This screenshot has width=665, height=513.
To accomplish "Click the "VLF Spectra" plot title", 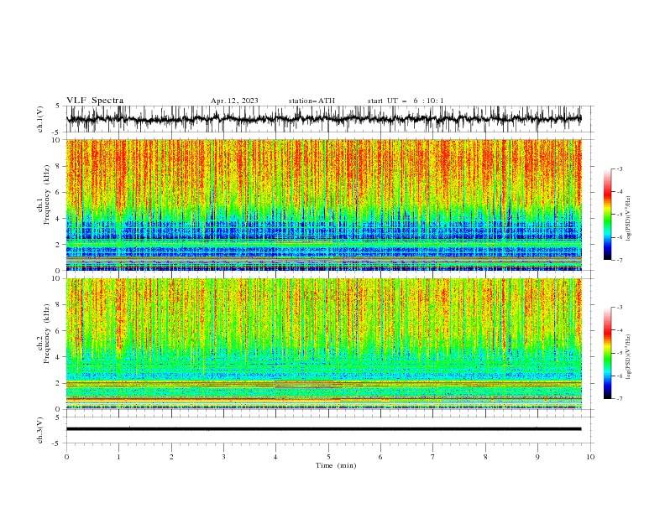I will (95, 101).
